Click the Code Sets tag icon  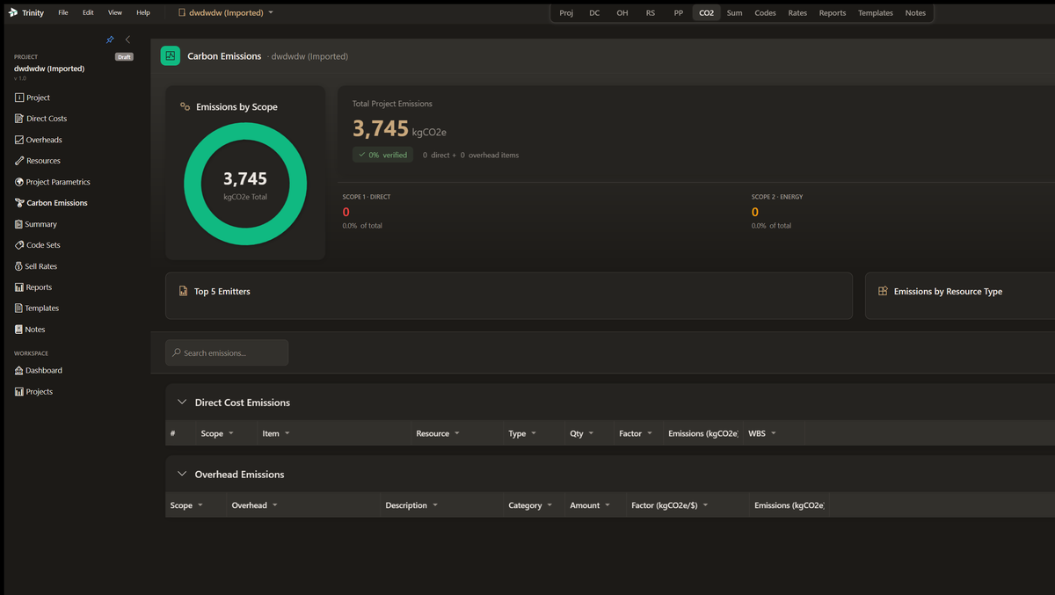click(x=19, y=245)
